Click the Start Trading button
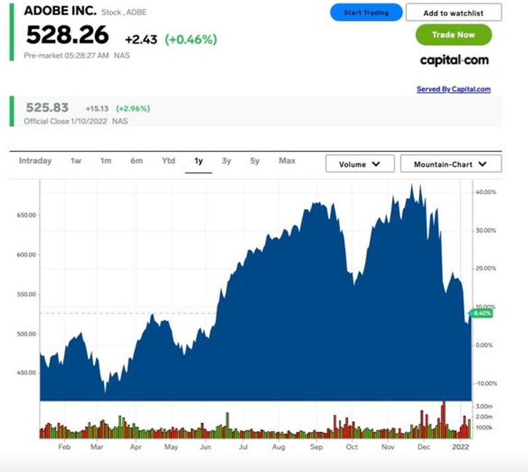This screenshot has width=528, height=472. tap(366, 13)
